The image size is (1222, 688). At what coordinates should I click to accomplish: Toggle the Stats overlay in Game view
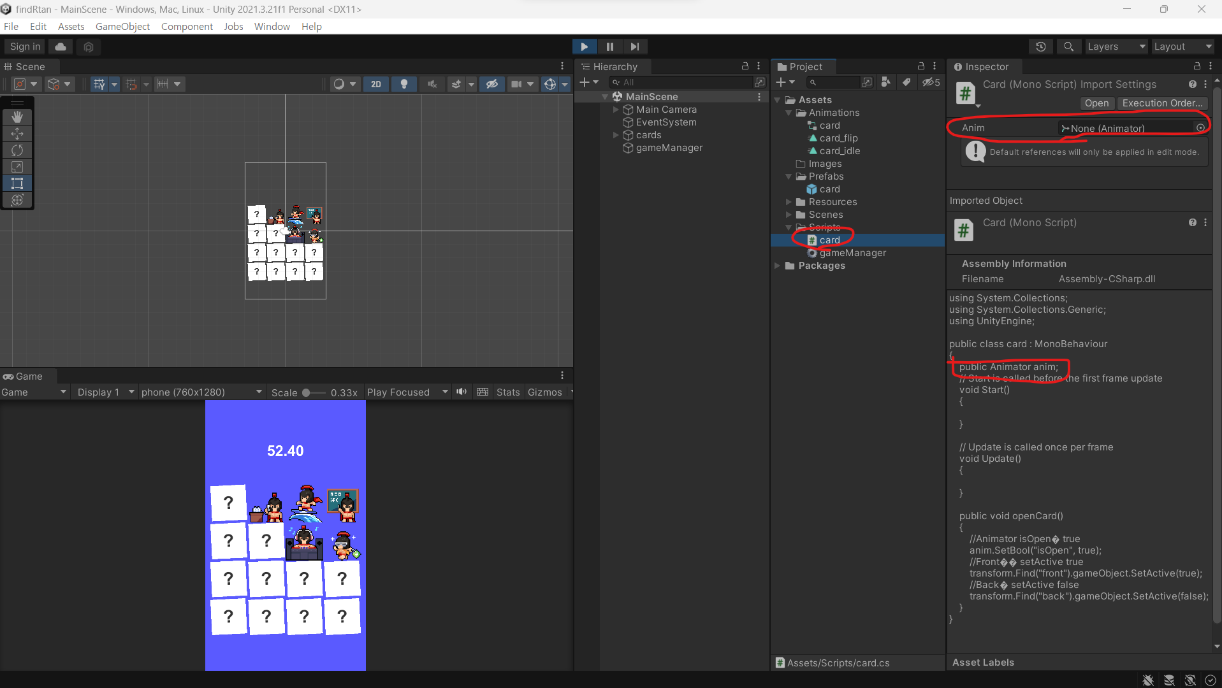(508, 392)
